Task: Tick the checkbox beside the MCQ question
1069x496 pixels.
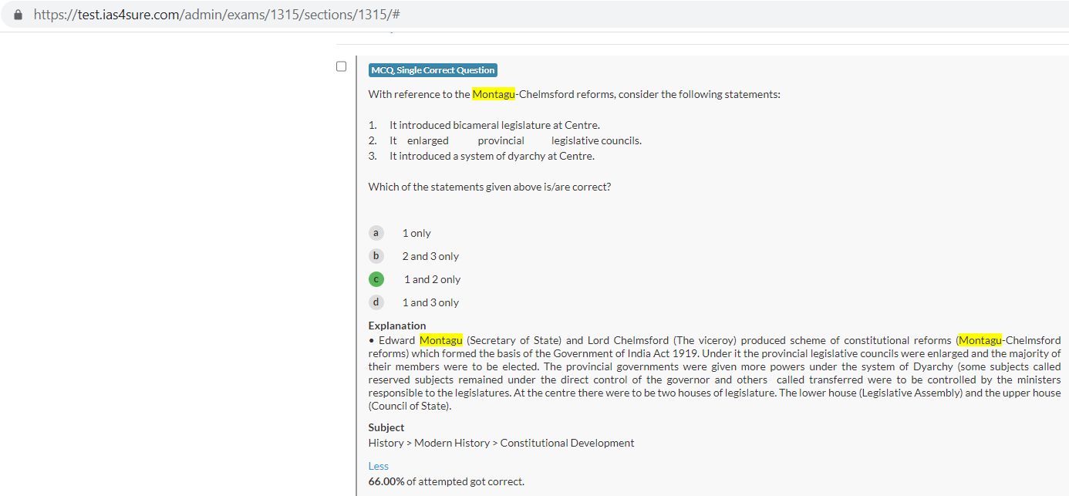Action: pos(341,66)
